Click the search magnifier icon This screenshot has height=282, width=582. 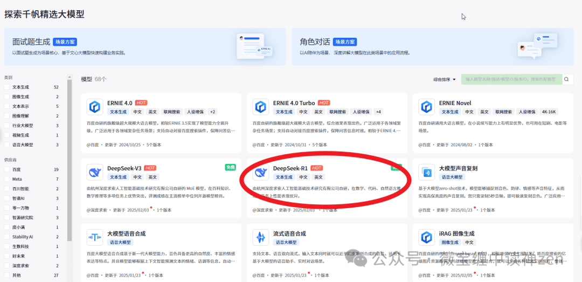(566, 79)
